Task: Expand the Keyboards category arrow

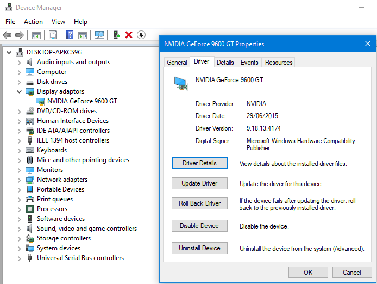Action: 19,151
